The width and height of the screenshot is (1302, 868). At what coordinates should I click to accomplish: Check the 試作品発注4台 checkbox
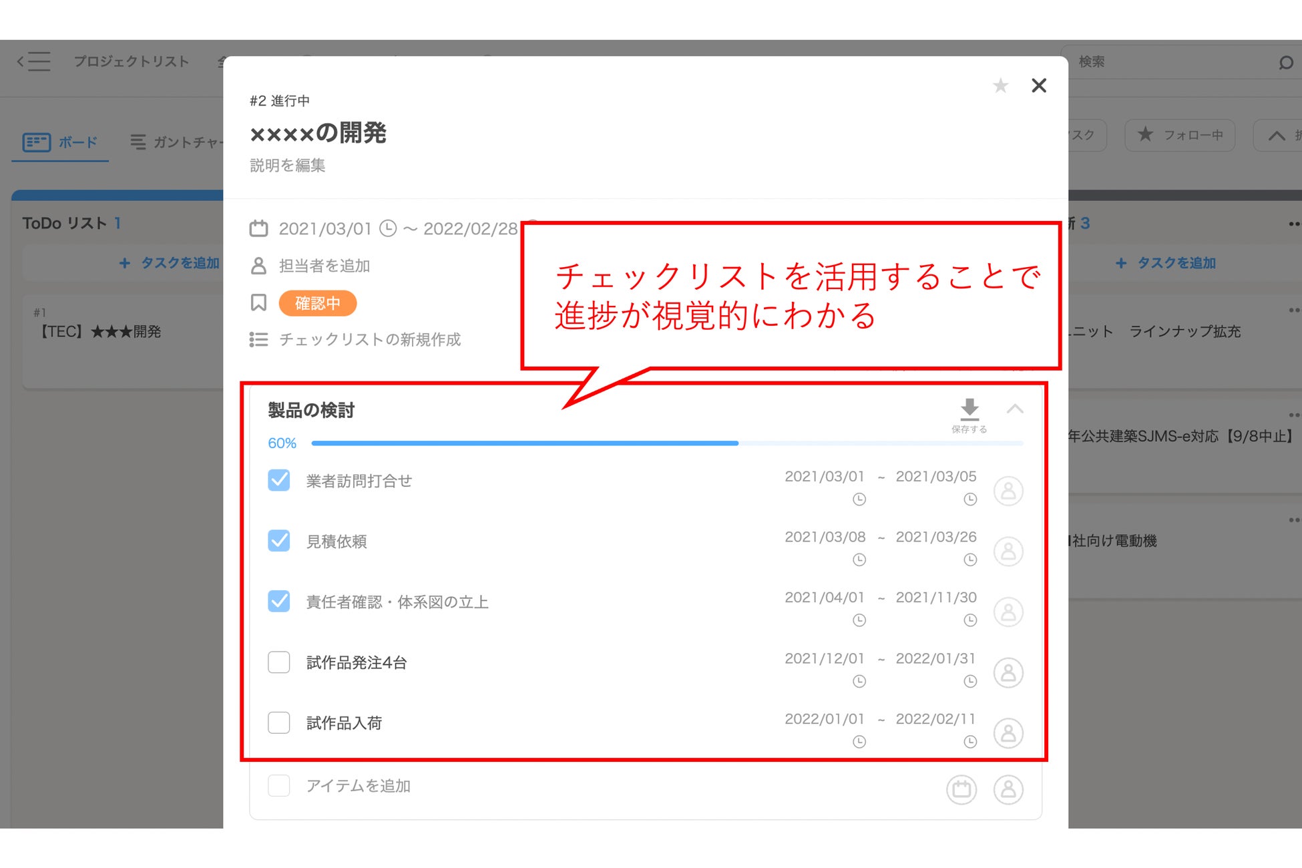click(x=279, y=662)
